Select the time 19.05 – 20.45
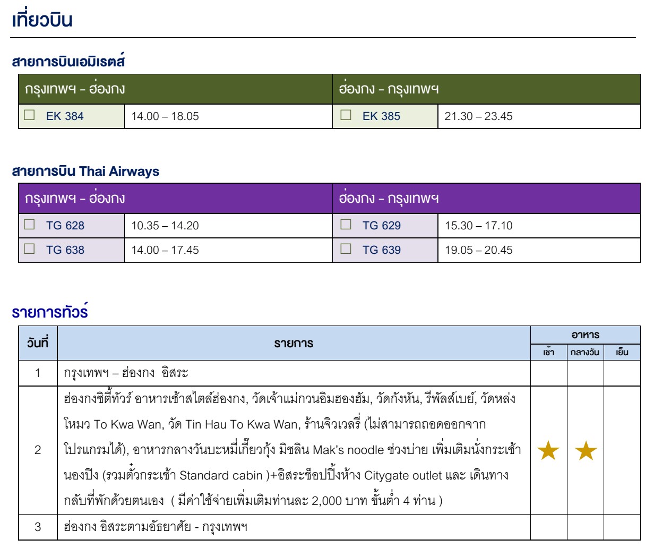Screen dimensions: 654x548 (479, 250)
